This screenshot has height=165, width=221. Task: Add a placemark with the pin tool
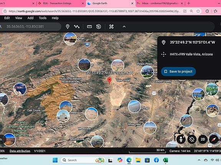68,26
